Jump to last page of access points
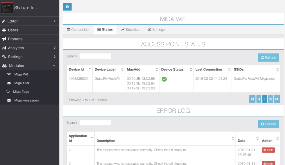Viewport: 285px width, 165px height. pos(277,99)
